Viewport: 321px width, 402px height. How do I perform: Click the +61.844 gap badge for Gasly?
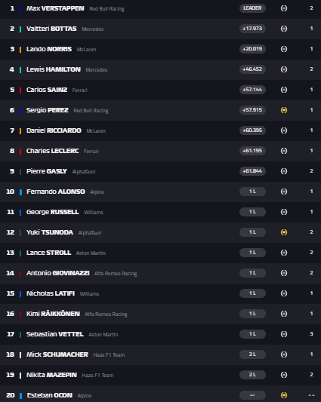click(252, 171)
